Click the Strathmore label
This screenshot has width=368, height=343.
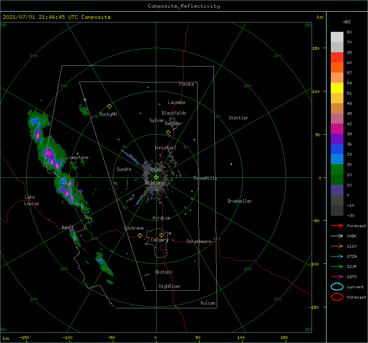click(199, 241)
